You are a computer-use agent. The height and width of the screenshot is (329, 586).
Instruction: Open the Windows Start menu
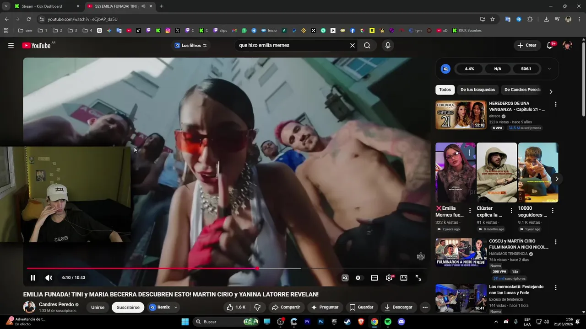pyautogui.click(x=185, y=322)
